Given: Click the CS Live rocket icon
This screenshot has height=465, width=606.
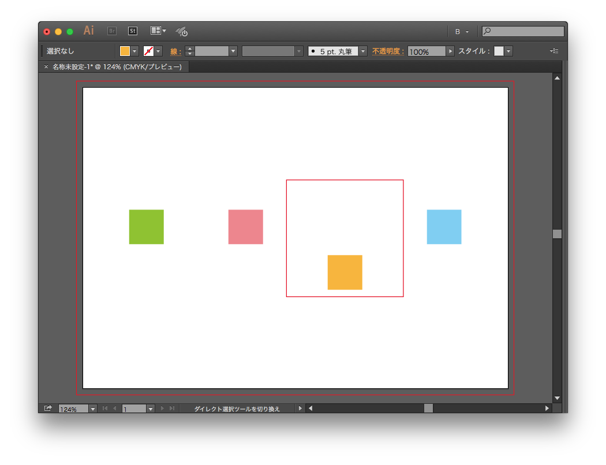Looking at the screenshot, I should 181,31.
